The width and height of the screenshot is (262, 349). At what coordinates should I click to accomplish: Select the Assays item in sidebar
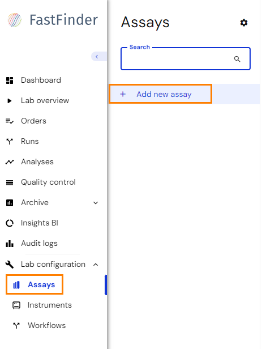point(35,284)
